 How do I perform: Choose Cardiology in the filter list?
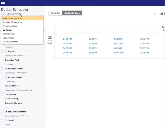22,30
